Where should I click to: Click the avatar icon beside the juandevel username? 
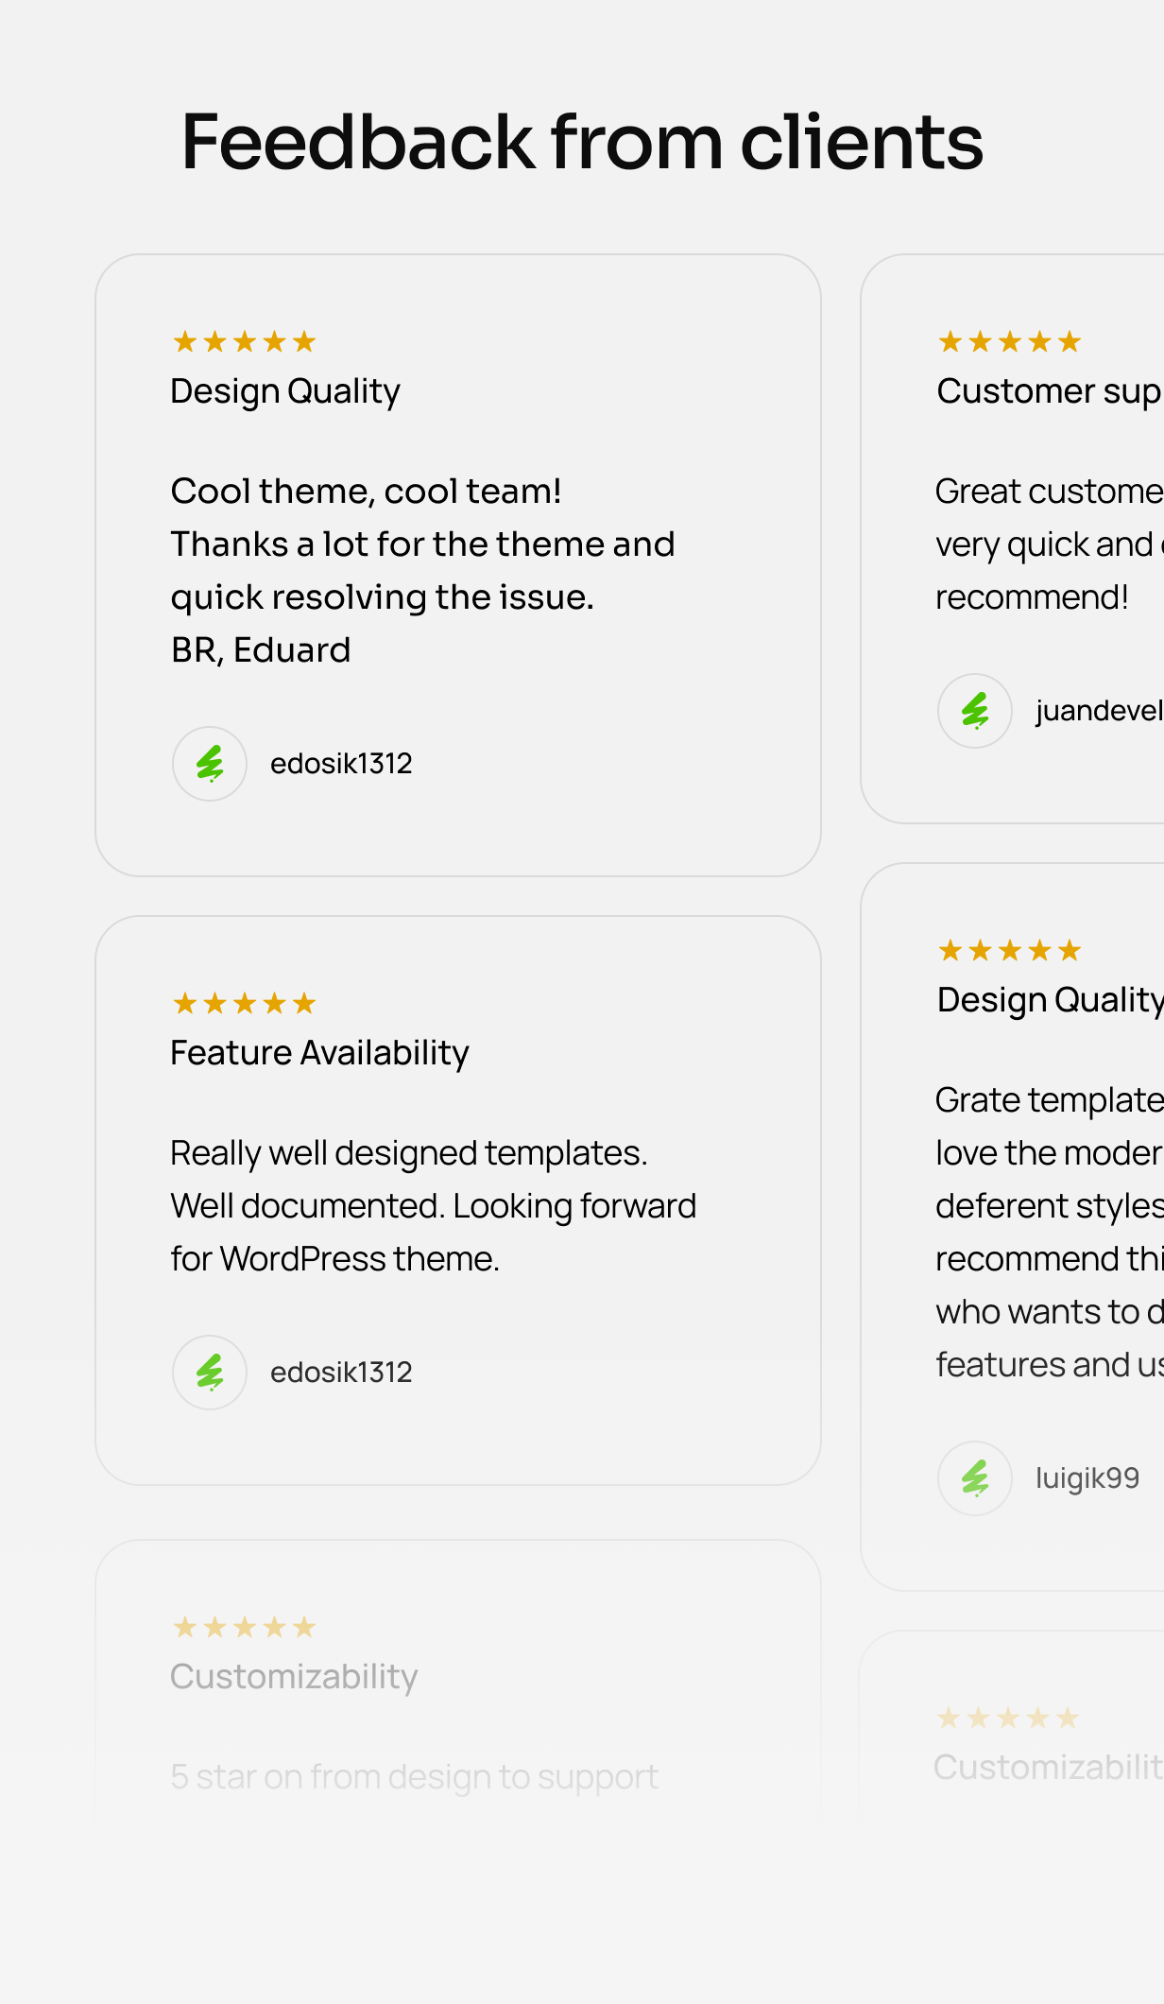click(975, 711)
